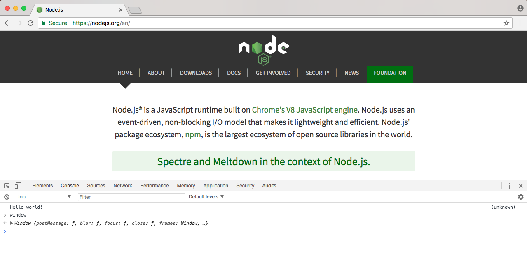Open the top execution context dropdown
Viewport: 527px width, 272px height.
click(x=45, y=197)
